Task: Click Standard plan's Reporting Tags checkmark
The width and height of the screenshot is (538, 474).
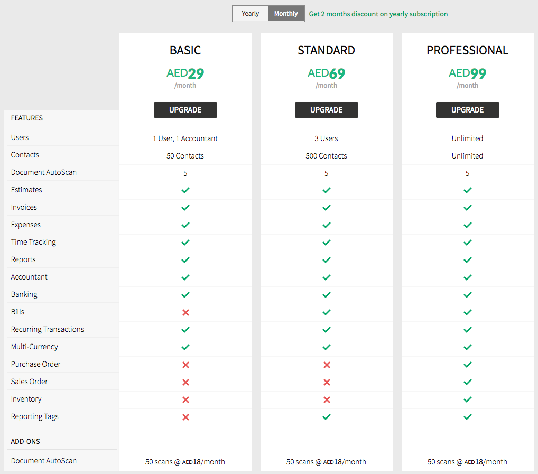Action: [x=327, y=417]
